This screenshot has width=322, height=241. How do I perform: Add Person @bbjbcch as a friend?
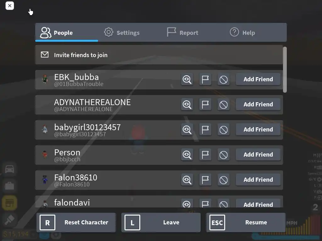(258, 155)
